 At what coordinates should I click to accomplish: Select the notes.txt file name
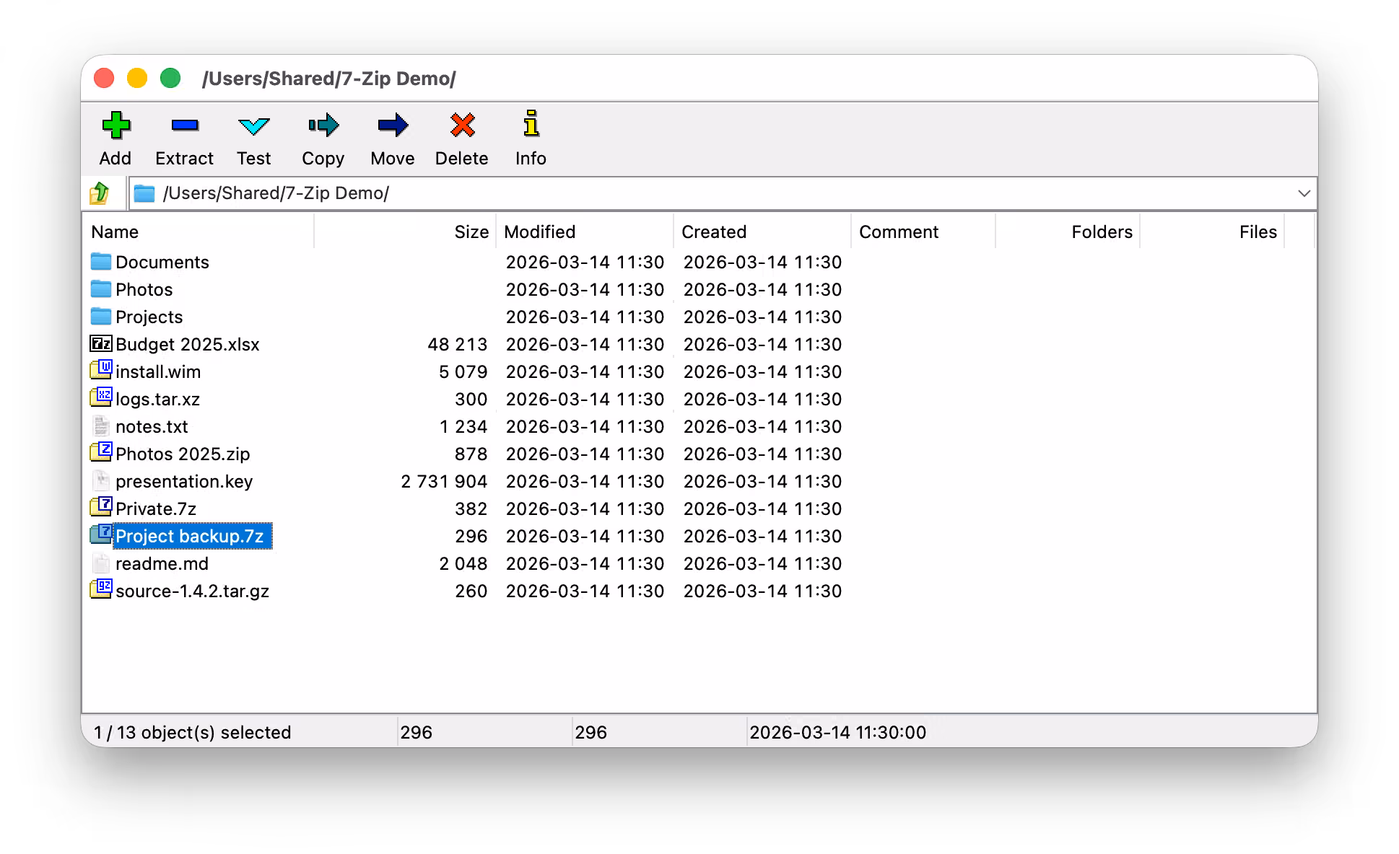pyautogui.click(x=152, y=426)
